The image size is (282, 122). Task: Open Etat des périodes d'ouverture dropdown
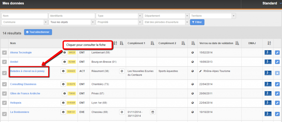click(166, 22)
